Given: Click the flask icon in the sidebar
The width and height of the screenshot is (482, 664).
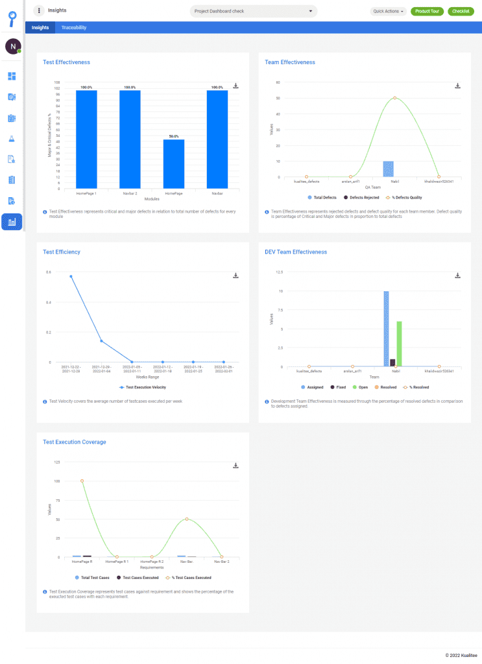Looking at the screenshot, I should [x=12, y=139].
